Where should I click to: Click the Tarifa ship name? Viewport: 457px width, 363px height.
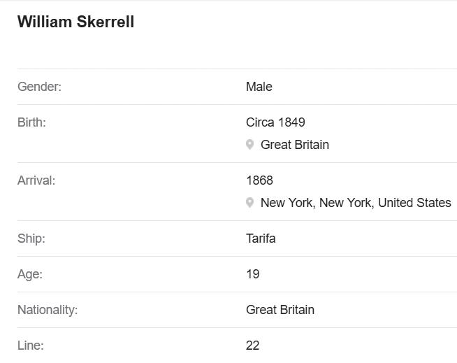point(261,239)
